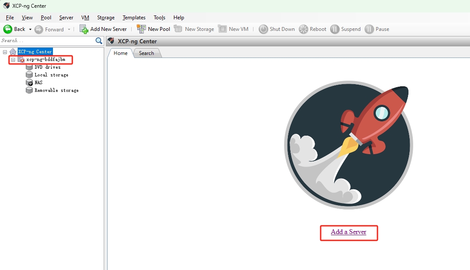Select the xcp-ng-bddfajbm server entry

point(46,60)
